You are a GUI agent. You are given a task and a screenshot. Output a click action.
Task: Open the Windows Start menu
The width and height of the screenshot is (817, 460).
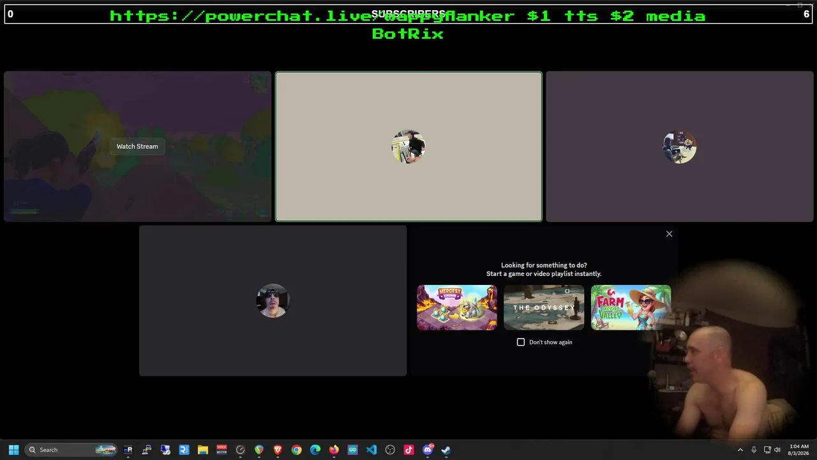click(x=13, y=450)
